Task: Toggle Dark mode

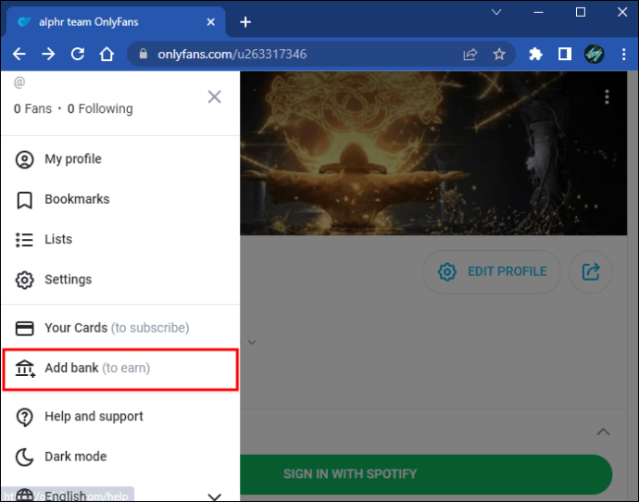Action: 120,457
